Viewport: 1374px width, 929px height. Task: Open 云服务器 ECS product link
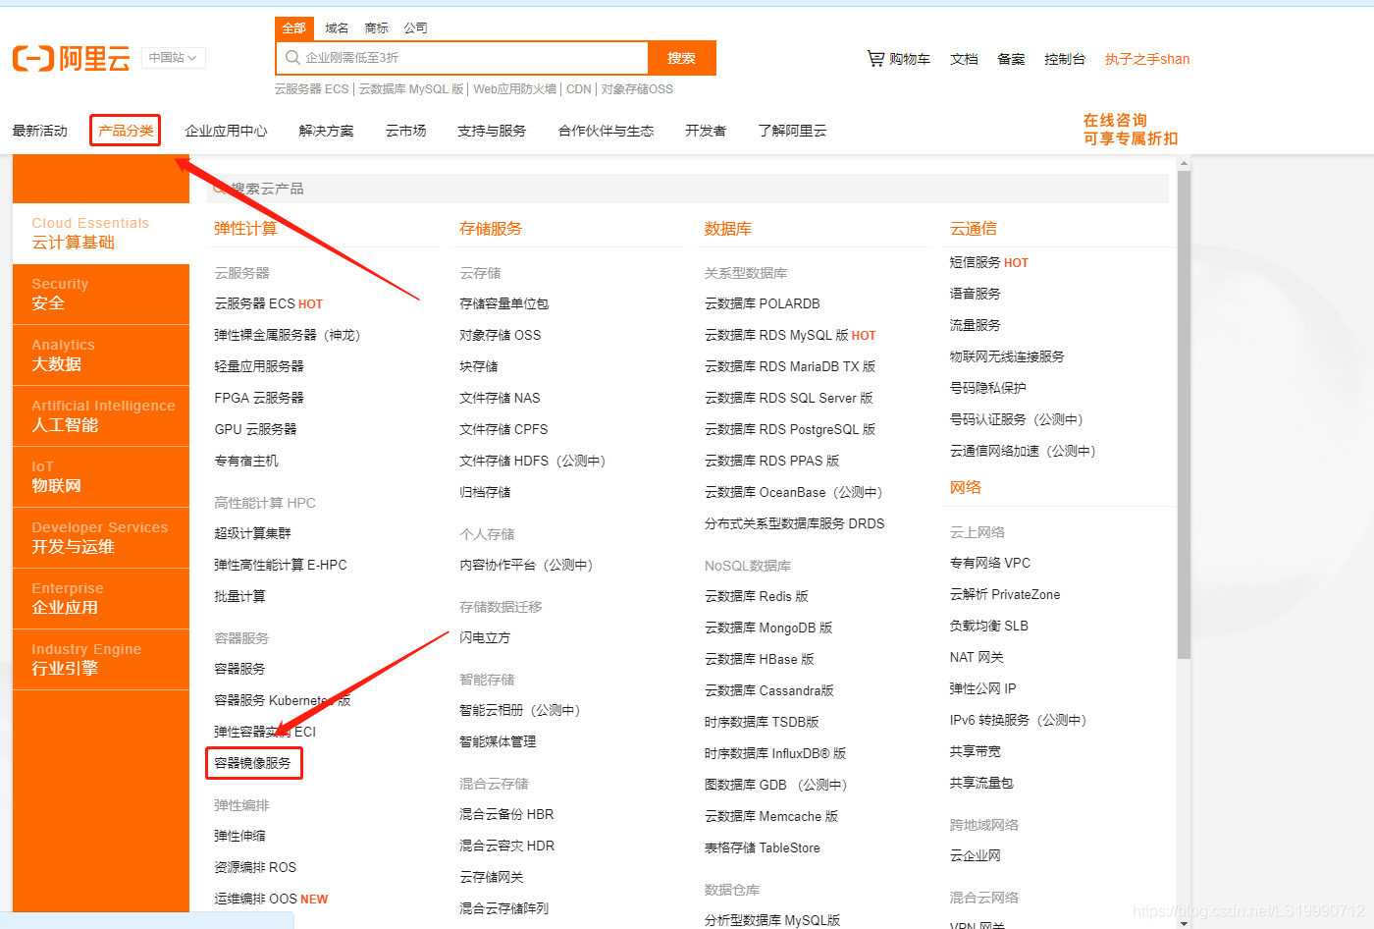click(255, 303)
